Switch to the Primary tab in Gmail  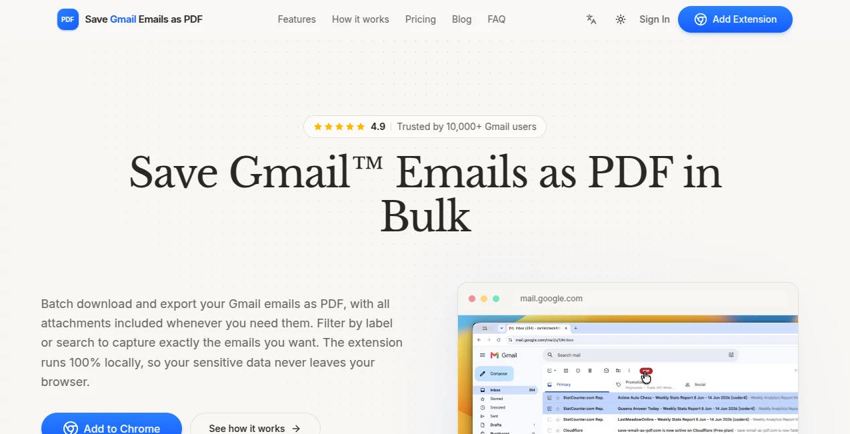[577, 385]
